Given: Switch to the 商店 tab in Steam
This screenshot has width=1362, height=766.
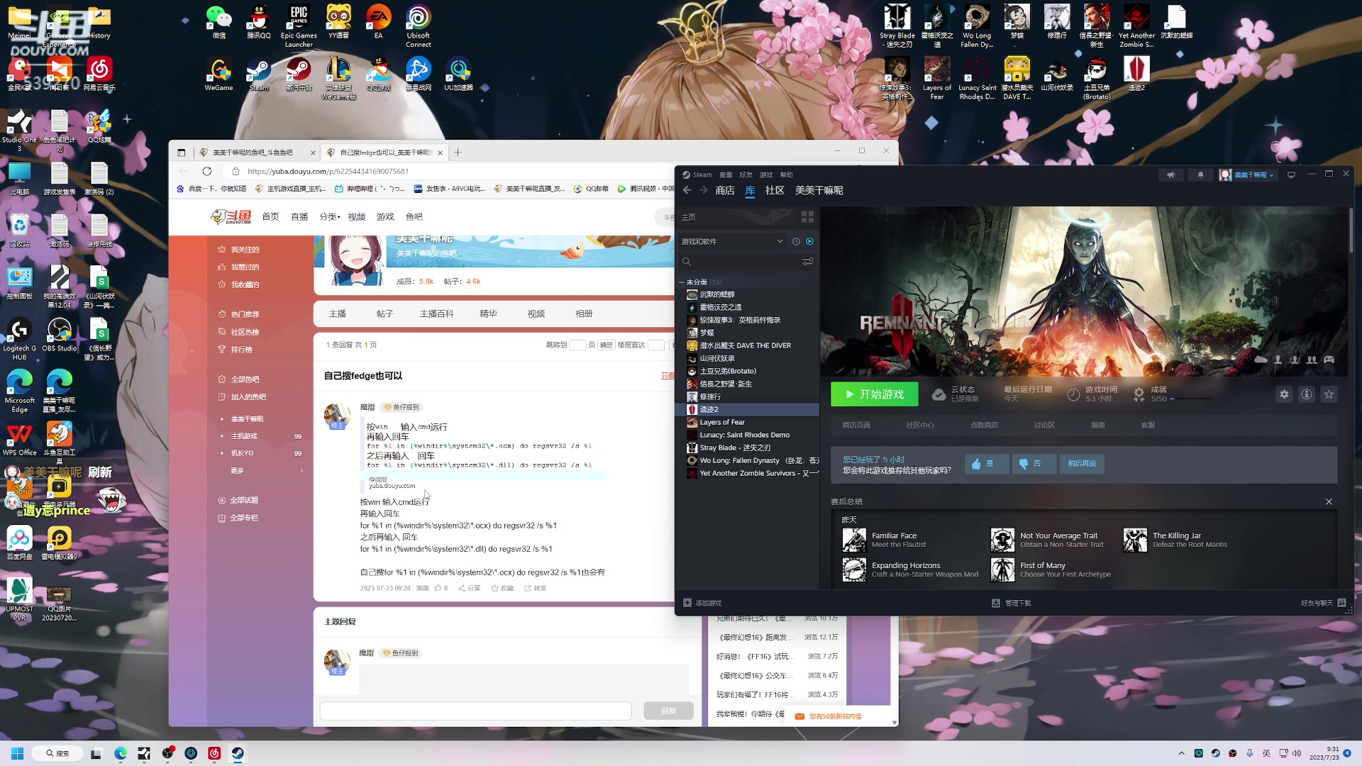Looking at the screenshot, I should tap(725, 190).
